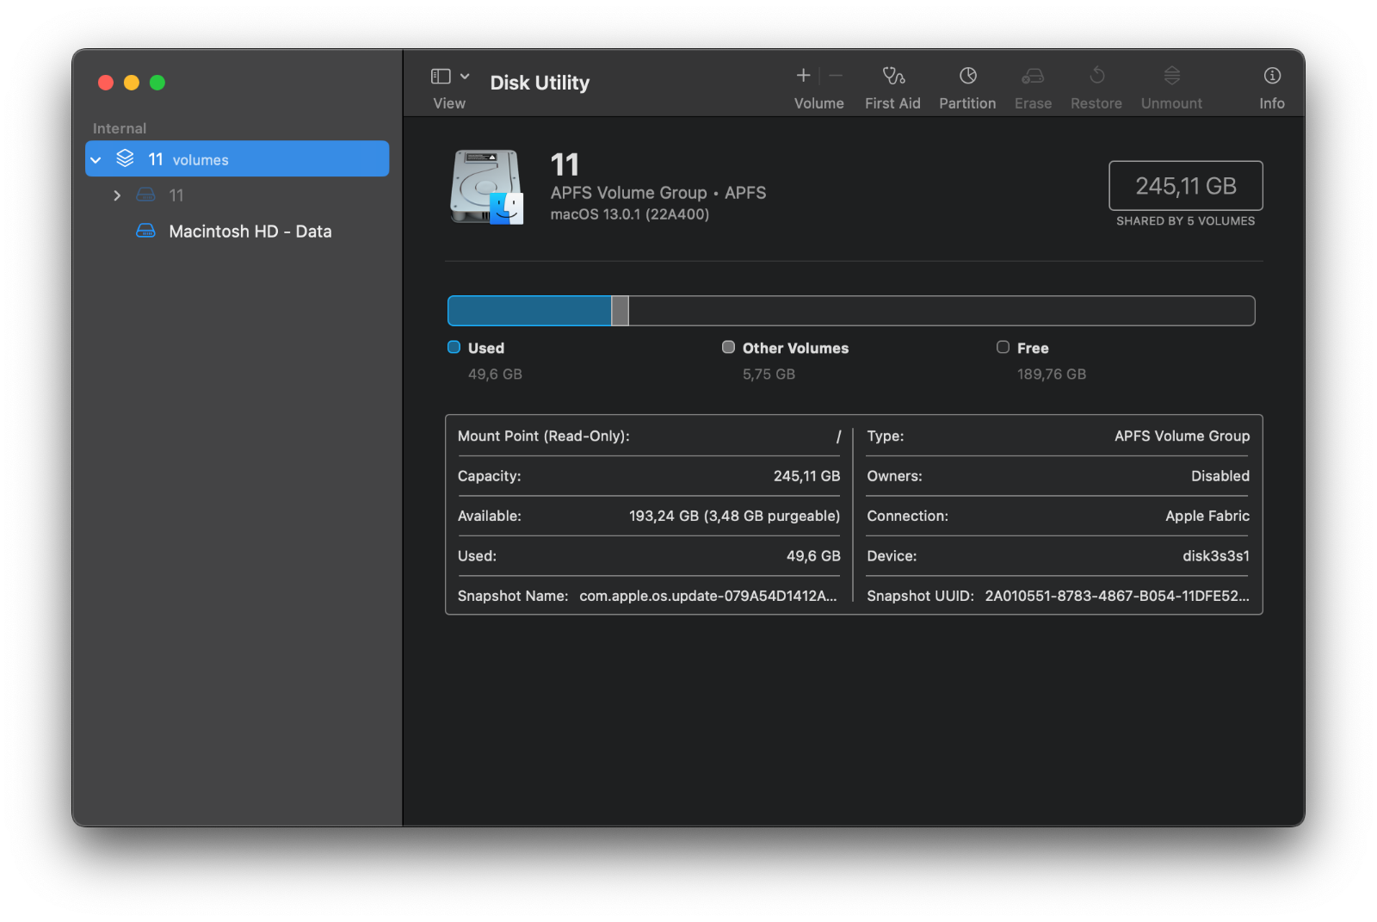Click the gray Other Volumes legend swatch
This screenshot has width=1377, height=922.
pos(729,347)
